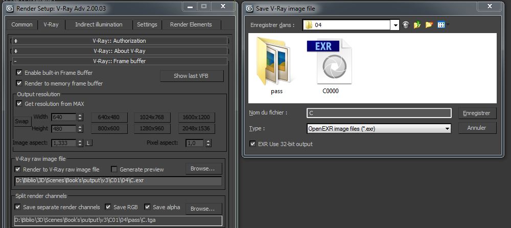
Task: Open the file Type dropdown
Action: [x=447, y=129]
